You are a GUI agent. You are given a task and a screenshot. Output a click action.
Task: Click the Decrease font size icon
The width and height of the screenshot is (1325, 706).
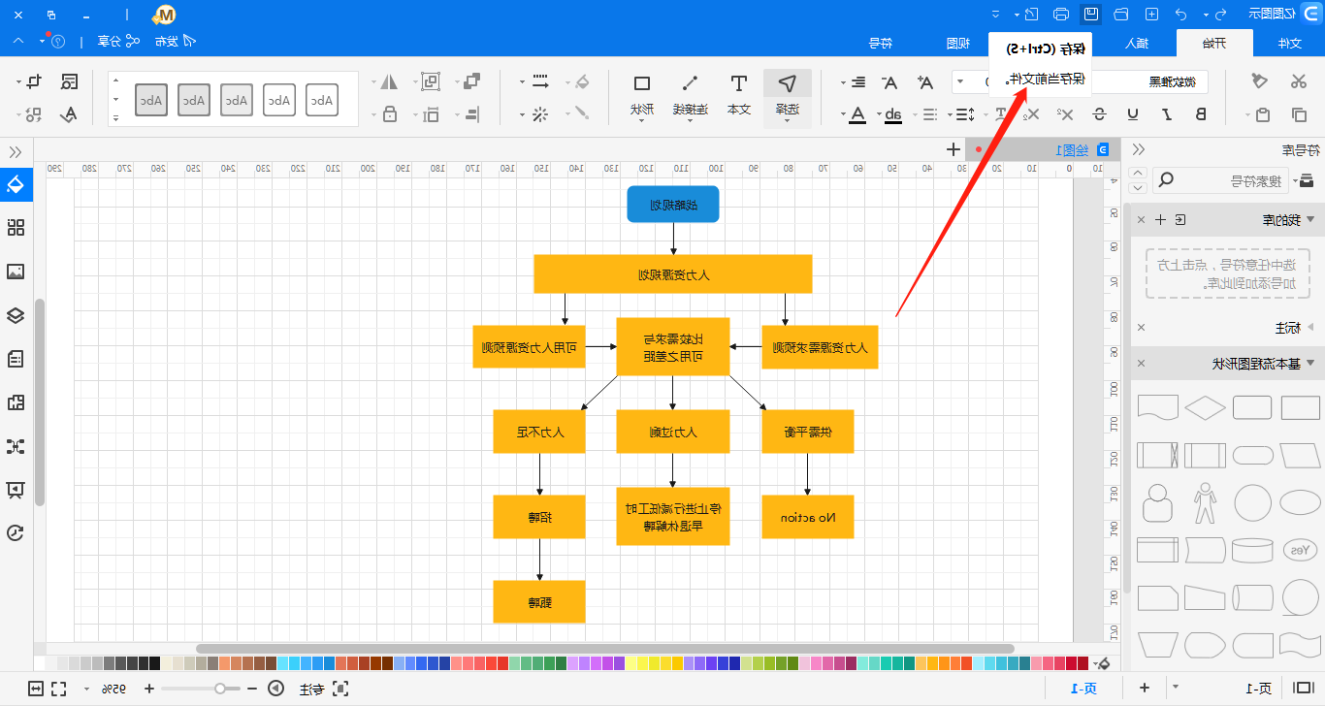890,82
